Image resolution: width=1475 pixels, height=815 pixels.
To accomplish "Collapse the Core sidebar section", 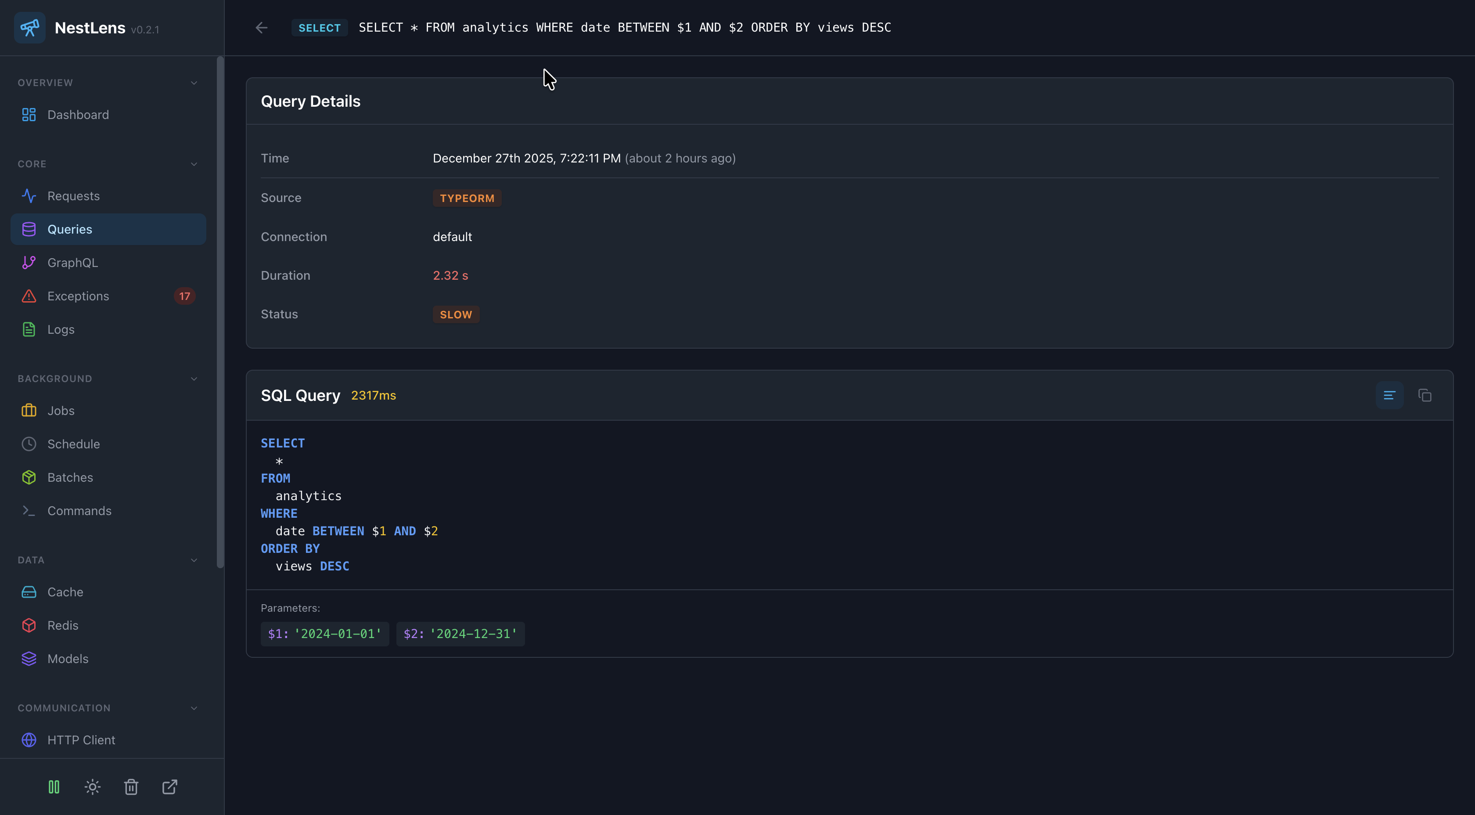I will (x=194, y=164).
